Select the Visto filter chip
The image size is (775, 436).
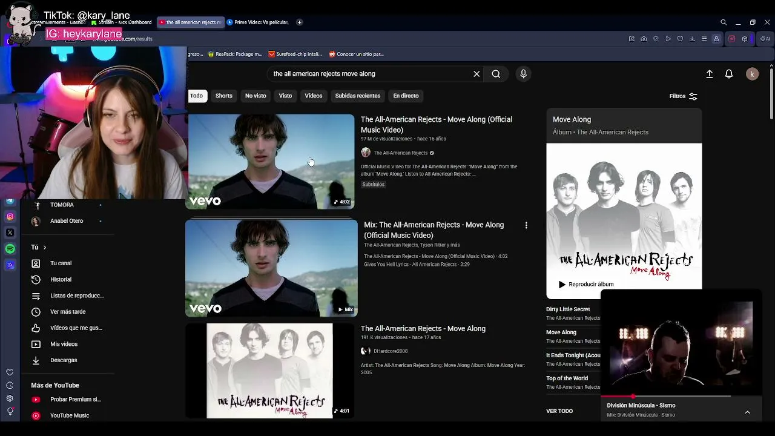tap(285, 96)
